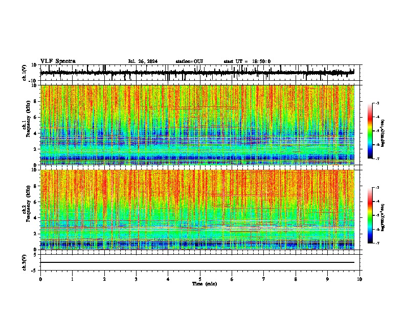Click the "start UT = 18:50: 0" text
Viewport: 405px width, 313px height.
click(247, 61)
